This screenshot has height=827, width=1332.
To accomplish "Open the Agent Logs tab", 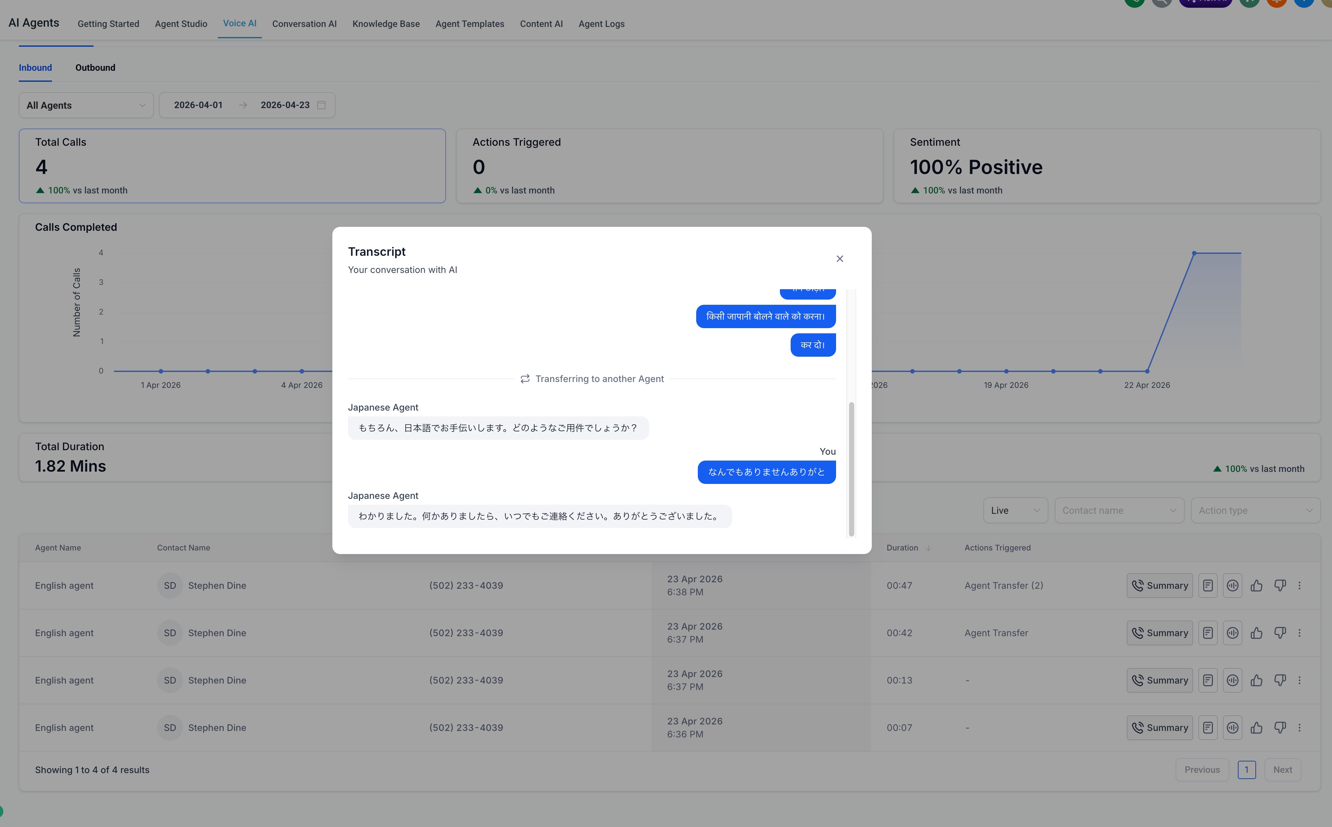I will [x=601, y=24].
